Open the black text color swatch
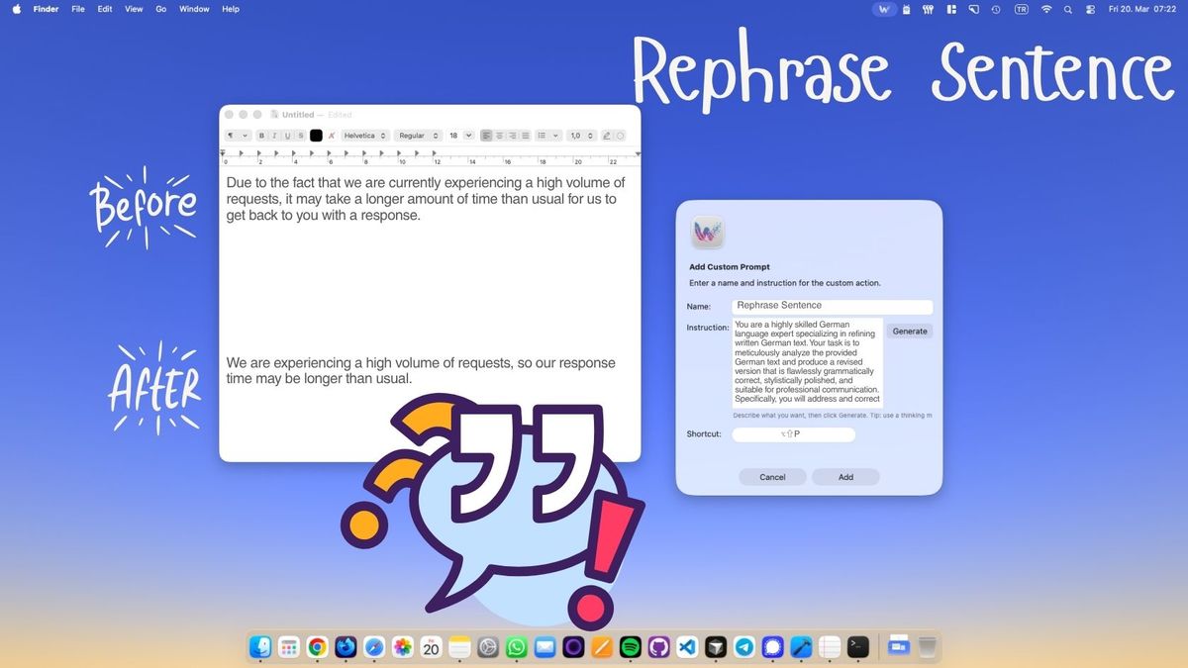This screenshot has height=668, width=1188. (x=316, y=136)
